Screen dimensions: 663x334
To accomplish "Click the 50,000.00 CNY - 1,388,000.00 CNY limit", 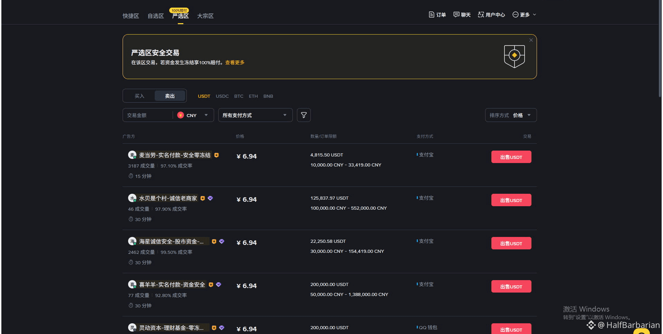I will tap(349, 295).
